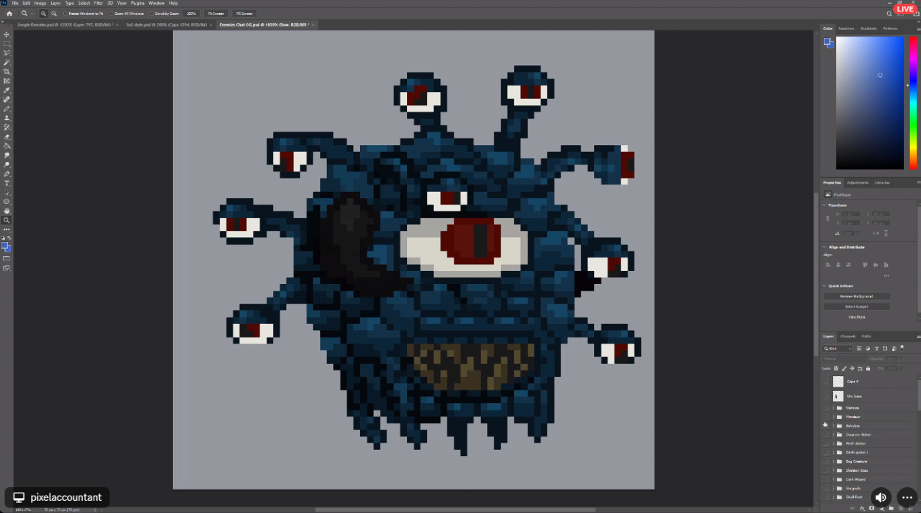Viewport: 921px width, 513px height.
Task: Select the History Brush tool
Action: click(x=7, y=127)
